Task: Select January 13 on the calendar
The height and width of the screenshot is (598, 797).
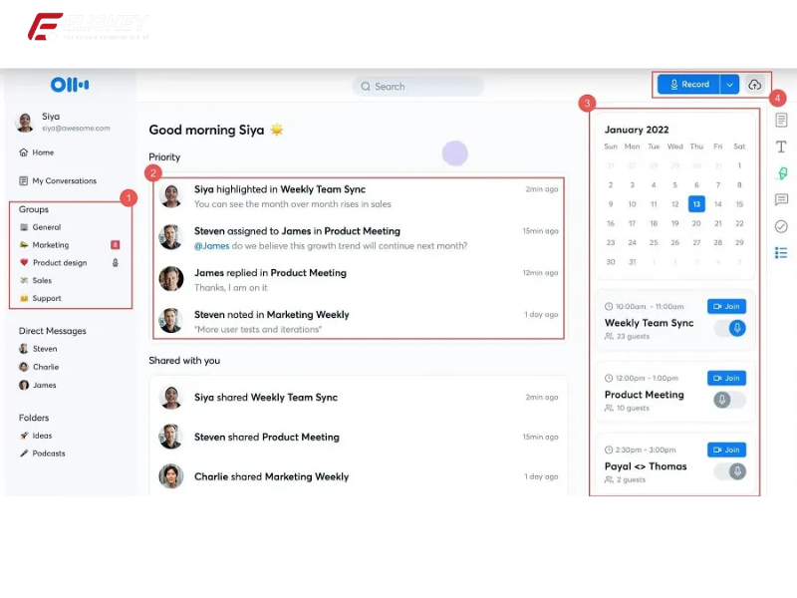Action: 696,203
